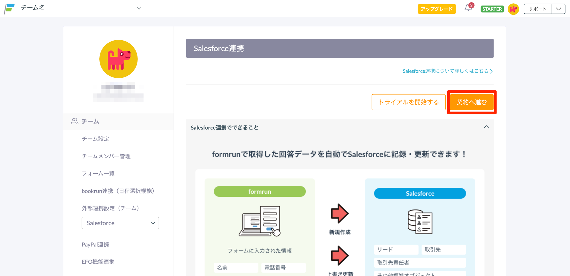Open the notification bell
Image resolution: width=570 pixels, height=276 pixels.
pos(468,8)
